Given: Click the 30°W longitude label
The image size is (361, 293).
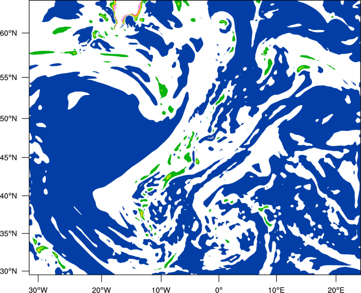Looking at the screenshot, I should 38,290.
